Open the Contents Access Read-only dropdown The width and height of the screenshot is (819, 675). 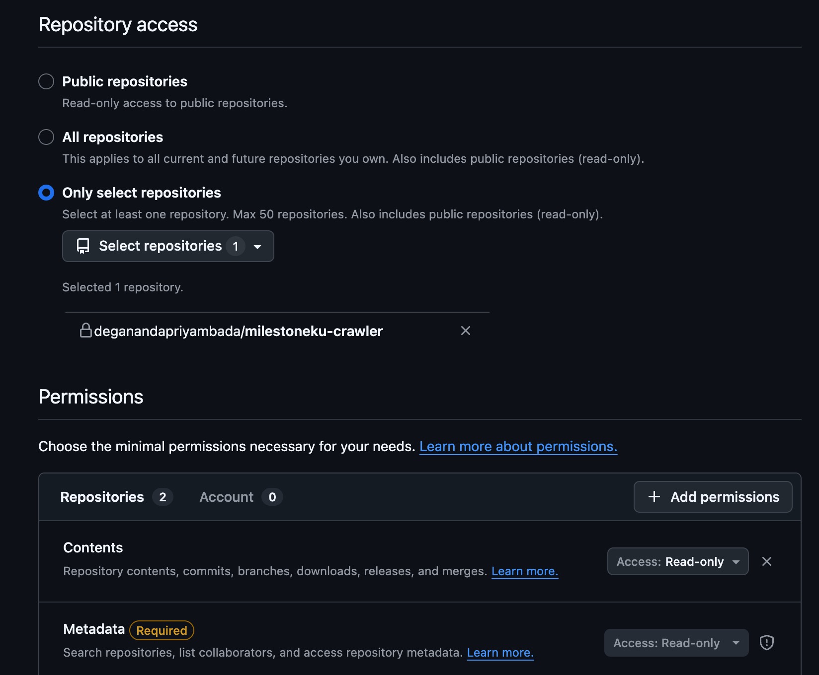[x=677, y=561]
